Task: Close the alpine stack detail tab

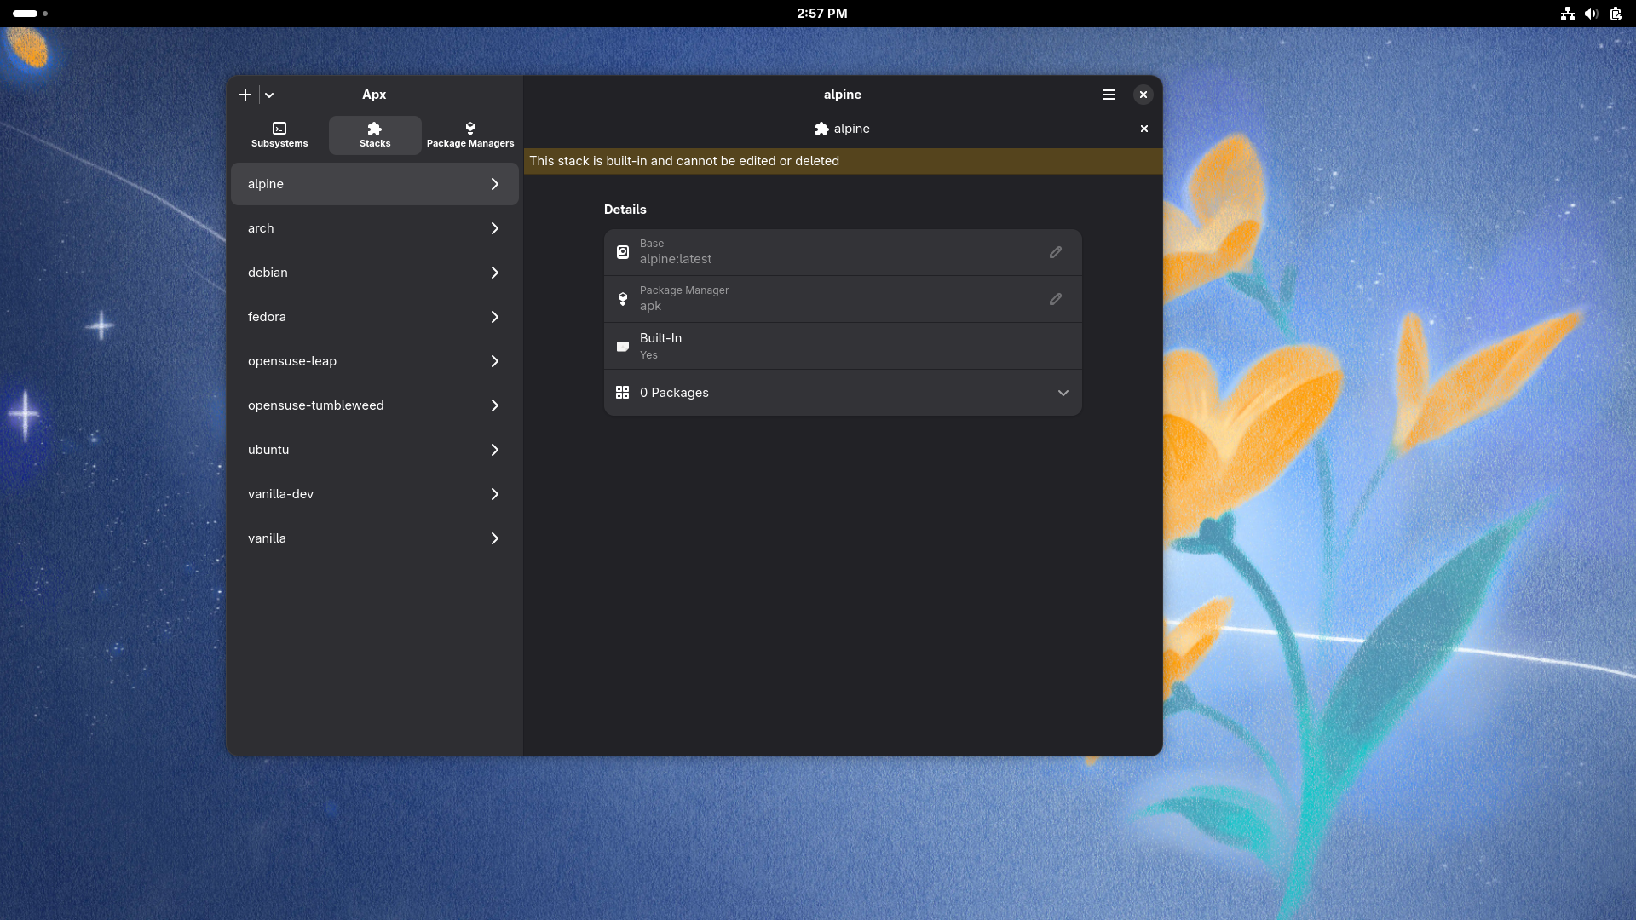Action: (x=1144, y=129)
